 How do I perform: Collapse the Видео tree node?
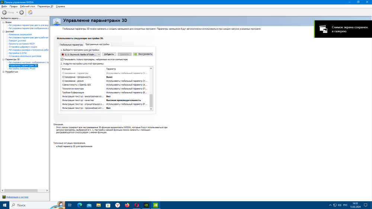[x=4, y=22]
